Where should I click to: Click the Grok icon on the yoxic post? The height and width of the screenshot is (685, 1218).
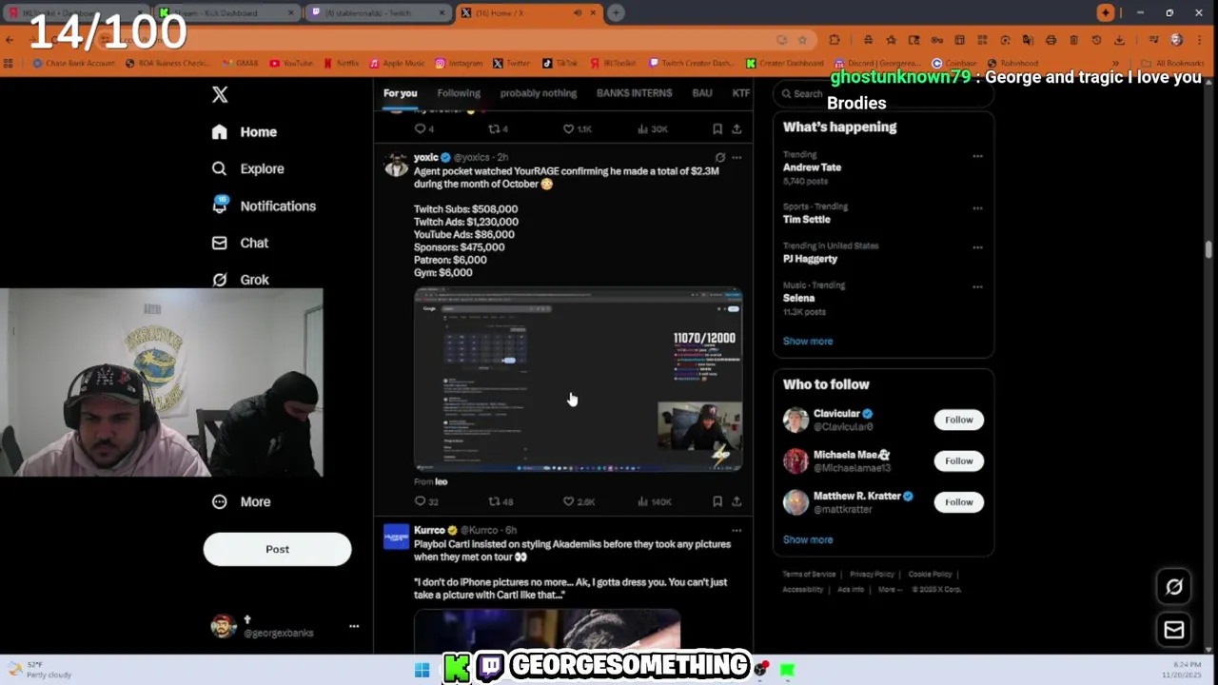tap(720, 158)
